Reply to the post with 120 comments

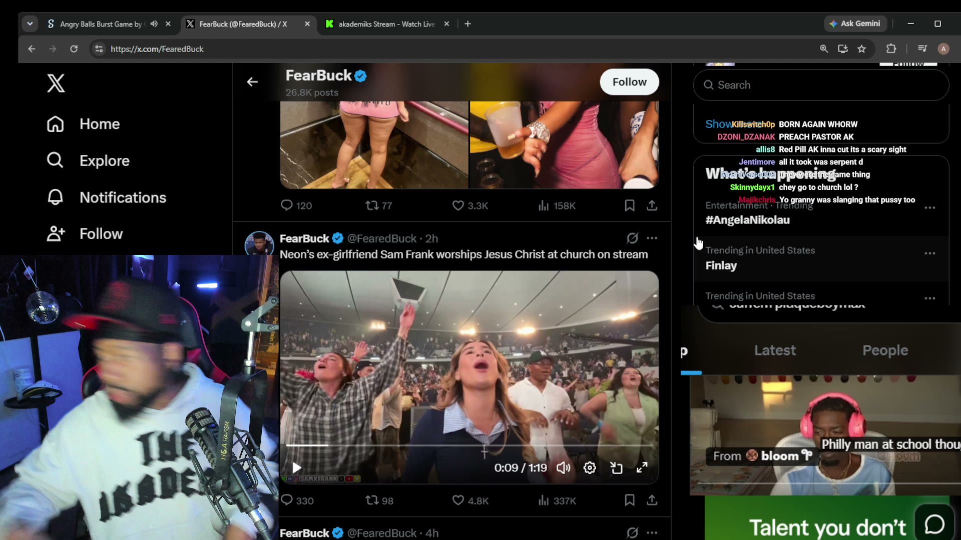click(296, 205)
